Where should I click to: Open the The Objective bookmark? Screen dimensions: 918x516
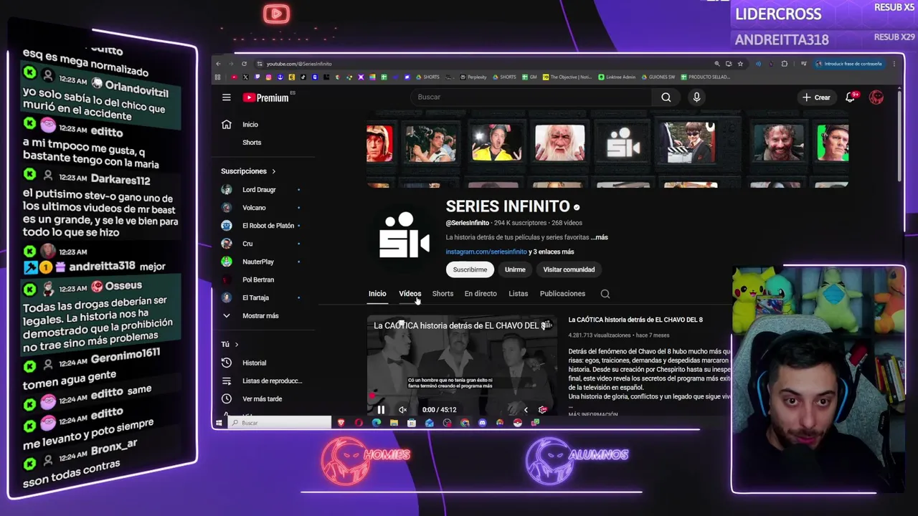click(568, 77)
